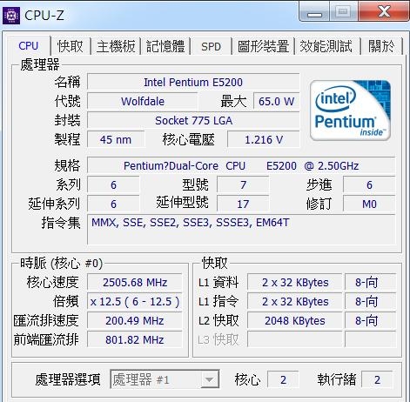Click the name field Intel Pentium E5200
410x402 pixels.
tap(193, 82)
